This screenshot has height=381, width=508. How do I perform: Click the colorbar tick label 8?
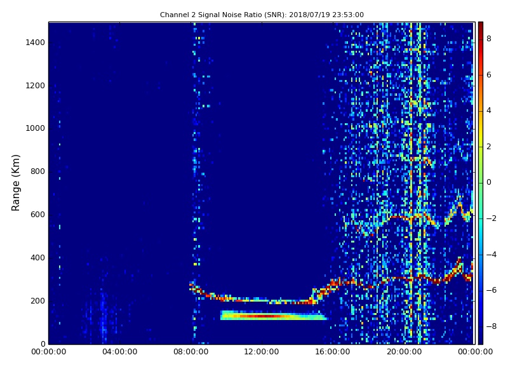point(489,39)
